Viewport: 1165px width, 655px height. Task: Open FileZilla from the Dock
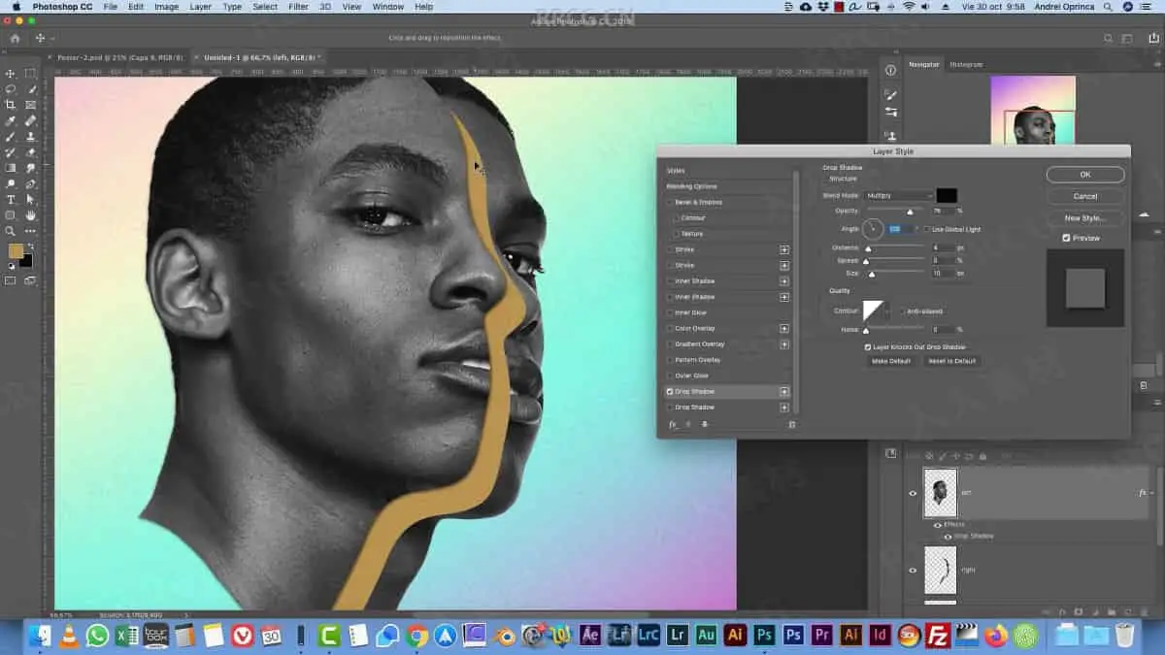pos(938,636)
